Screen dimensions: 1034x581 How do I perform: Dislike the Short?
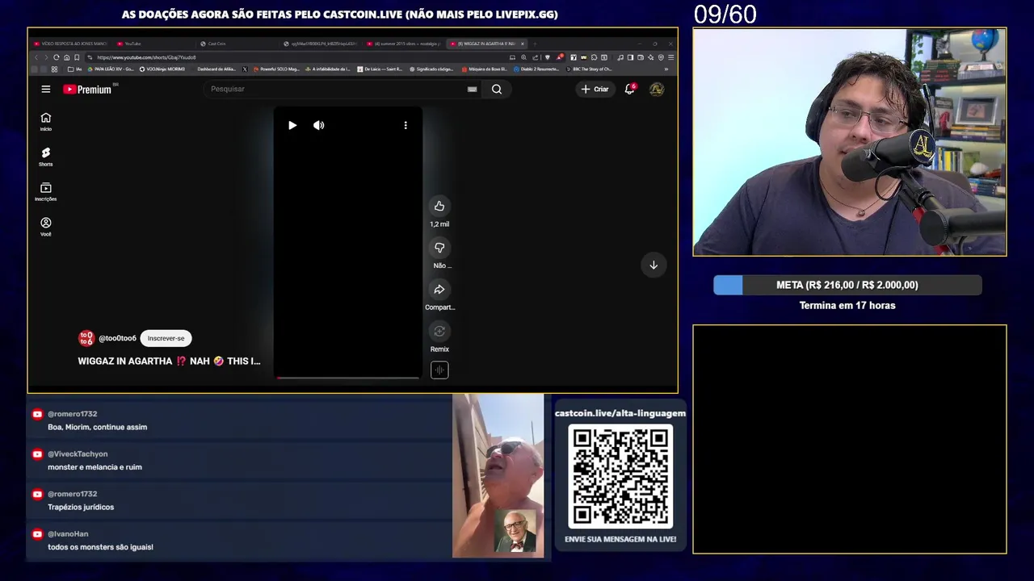(439, 248)
